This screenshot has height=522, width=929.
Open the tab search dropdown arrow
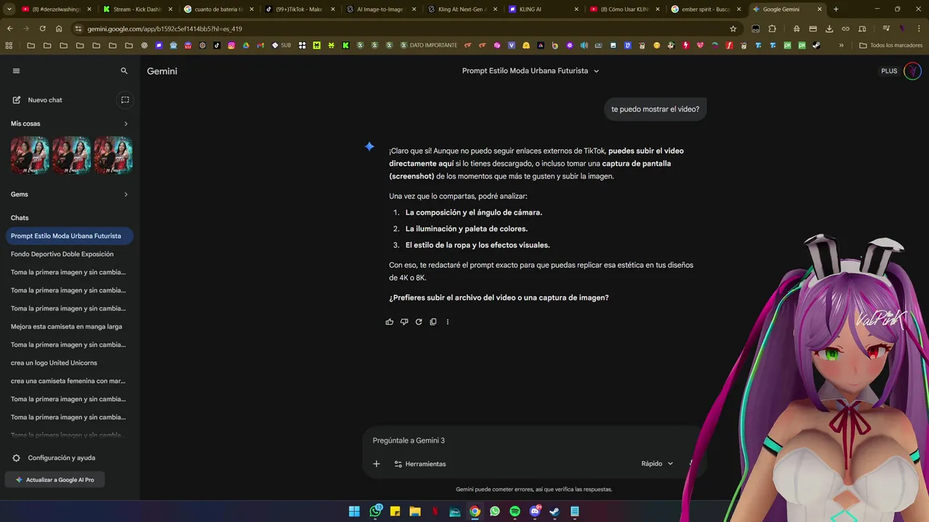pyautogui.click(x=9, y=9)
